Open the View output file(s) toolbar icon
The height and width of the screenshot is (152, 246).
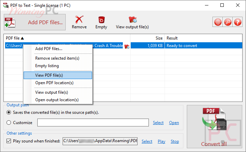tap(132, 22)
